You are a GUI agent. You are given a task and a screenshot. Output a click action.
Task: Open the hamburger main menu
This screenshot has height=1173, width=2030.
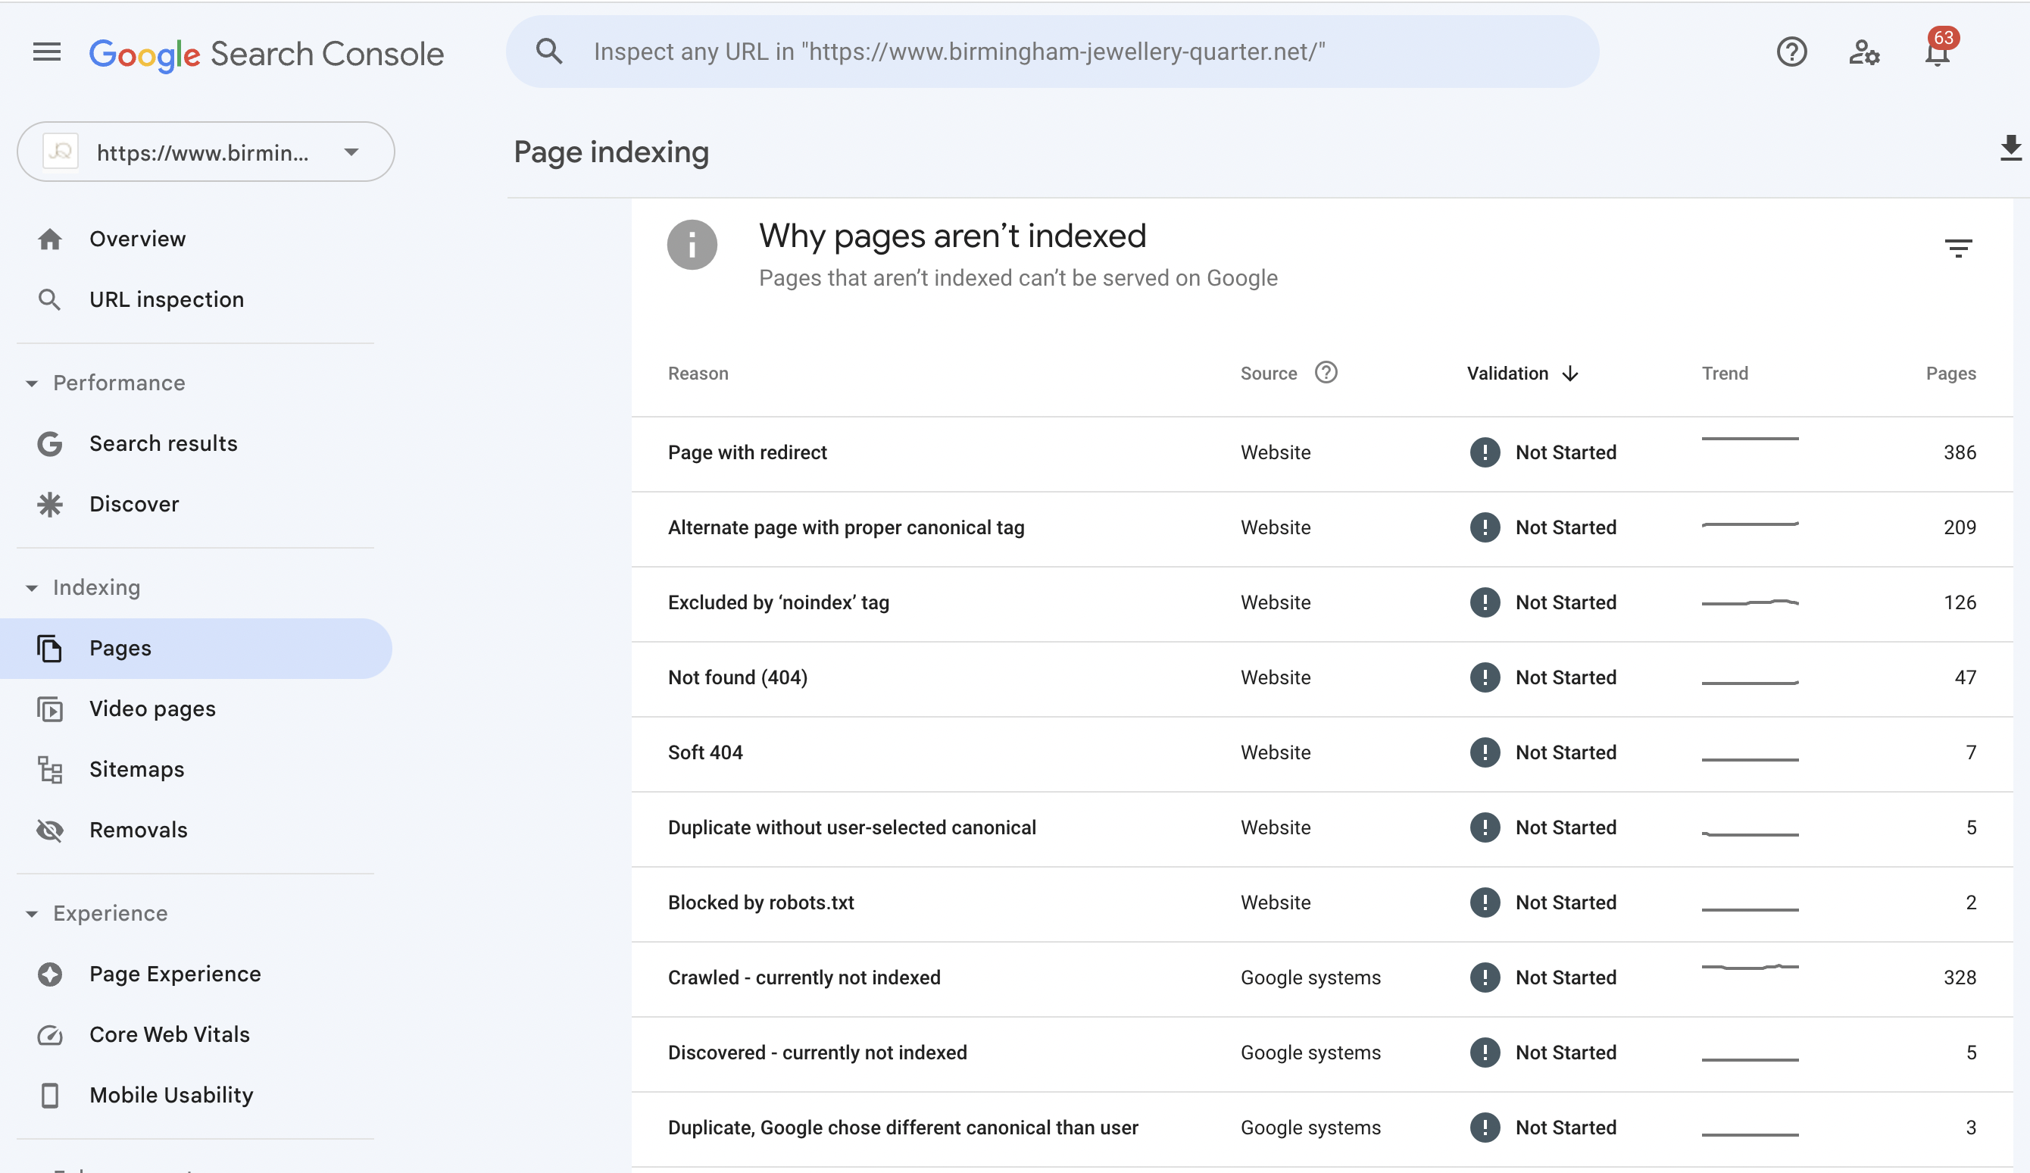click(x=47, y=52)
